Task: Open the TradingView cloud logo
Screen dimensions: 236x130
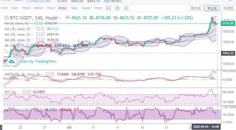Action: (x=11, y=61)
